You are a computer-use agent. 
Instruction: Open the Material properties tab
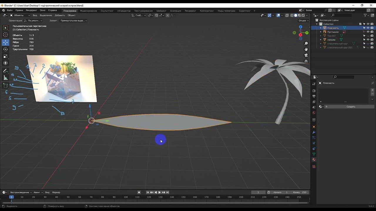point(314,160)
